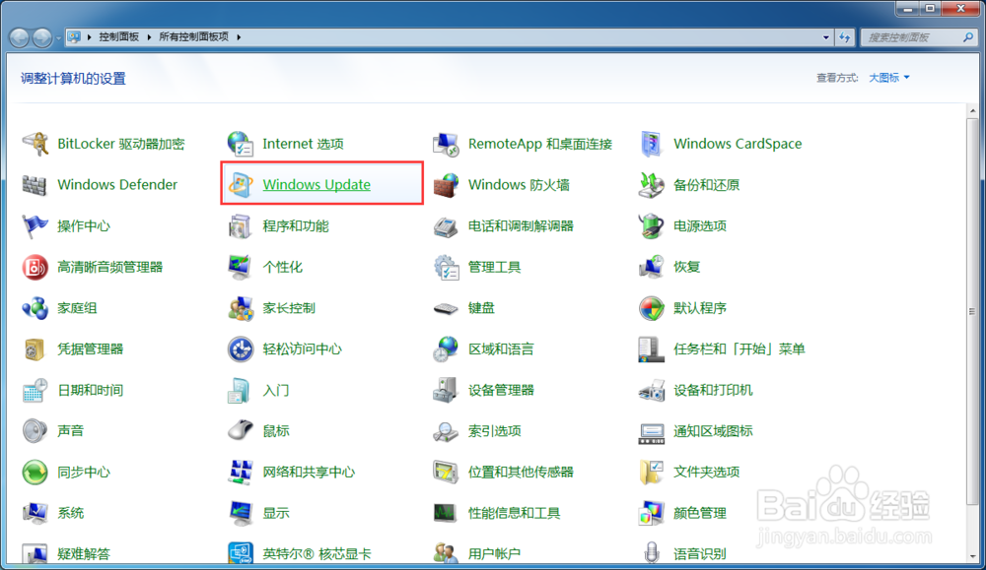
Task: Click the Windows Update icon
Action: [241, 184]
